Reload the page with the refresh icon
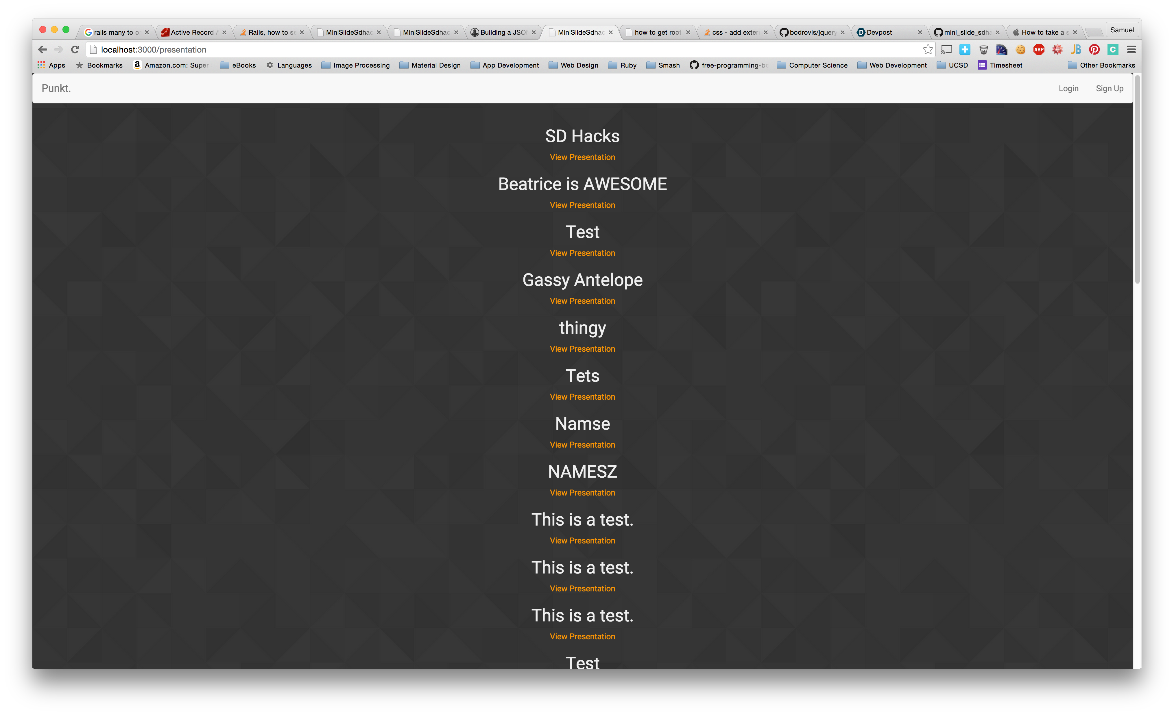 [x=75, y=49]
